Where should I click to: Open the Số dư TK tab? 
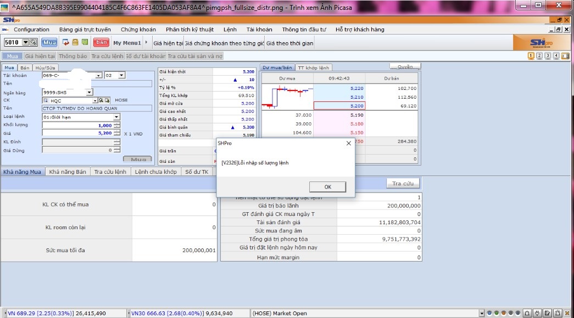coord(197,172)
